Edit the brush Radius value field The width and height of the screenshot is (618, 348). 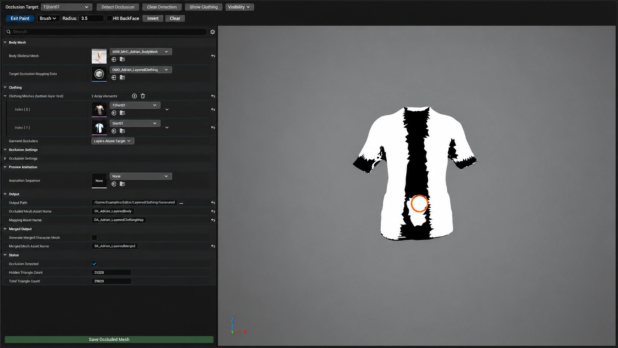91,18
